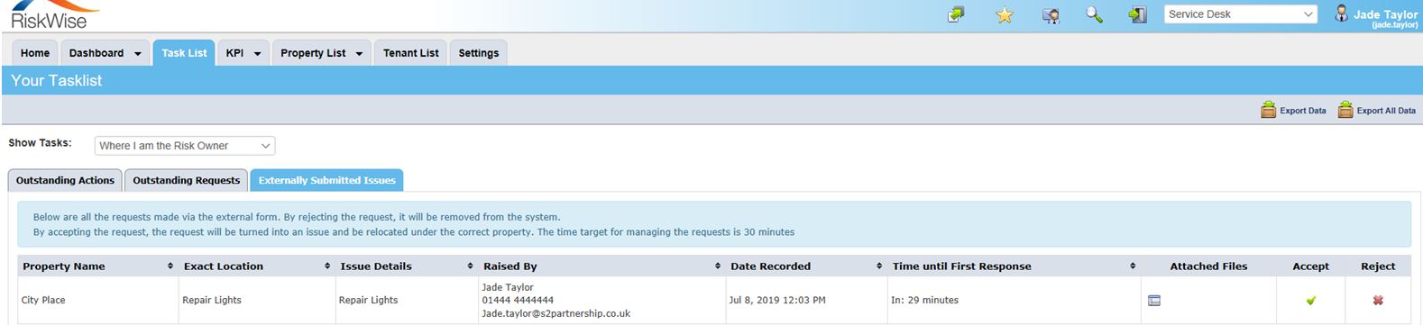Open the envelope contact icon in header
Screen dimensions: 1423x325
pos(1051,15)
